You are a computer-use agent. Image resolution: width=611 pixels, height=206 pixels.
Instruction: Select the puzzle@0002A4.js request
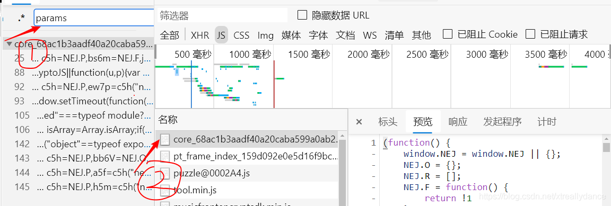(x=247, y=173)
